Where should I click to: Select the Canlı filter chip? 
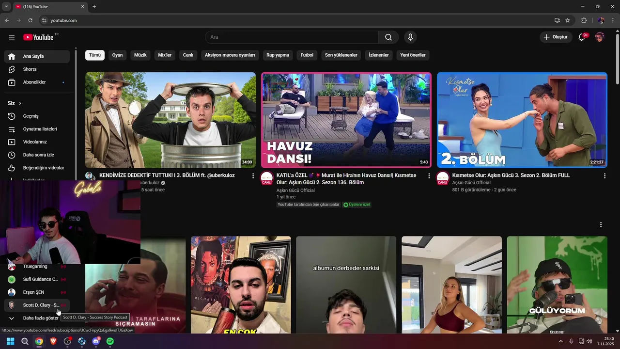pyautogui.click(x=188, y=55)
